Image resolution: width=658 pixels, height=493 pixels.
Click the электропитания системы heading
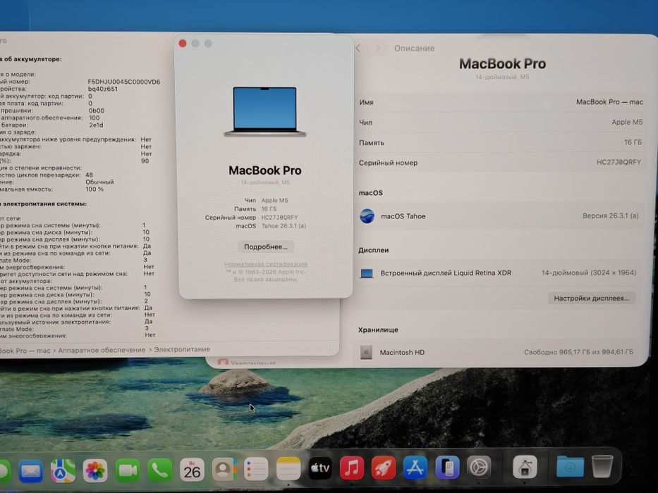(44, 204)
